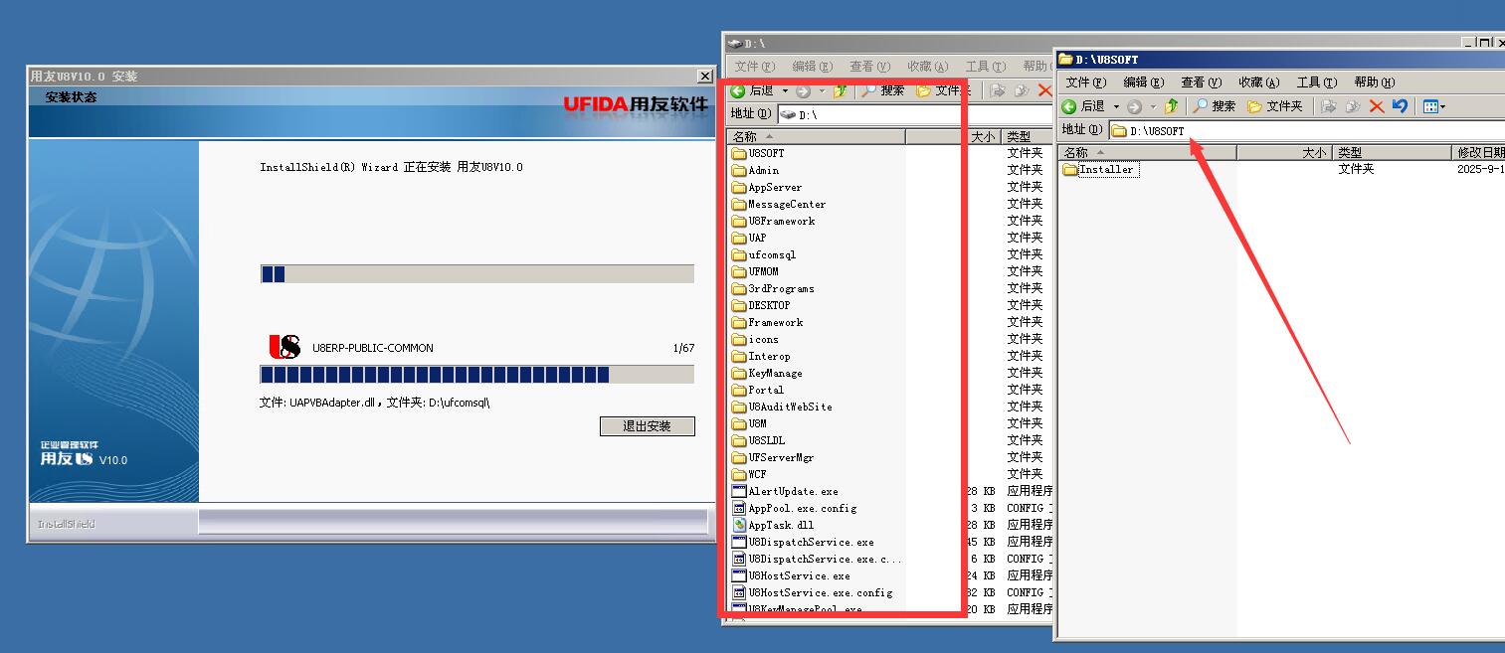This screenshot has width=1505, height=653.
Task: Click the Move To icon in D:\U8SOFT toolbar
Action: [1329, 106]
